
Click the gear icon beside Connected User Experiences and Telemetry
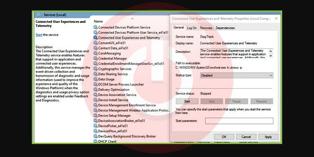pos(95,38)
